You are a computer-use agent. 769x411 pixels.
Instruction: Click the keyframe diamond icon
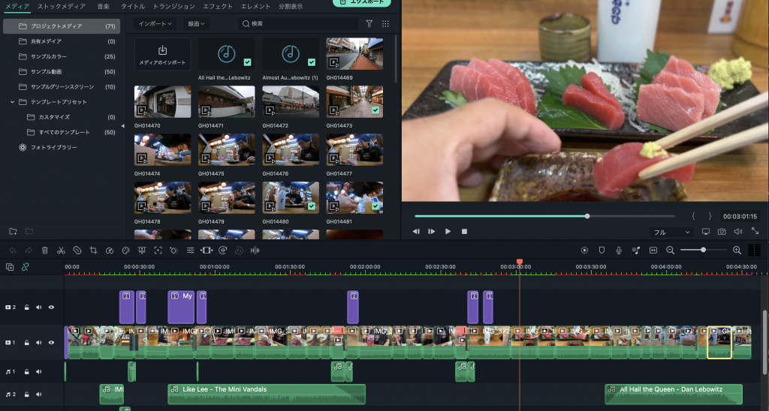pyautogui.click(x=173, y=250)
